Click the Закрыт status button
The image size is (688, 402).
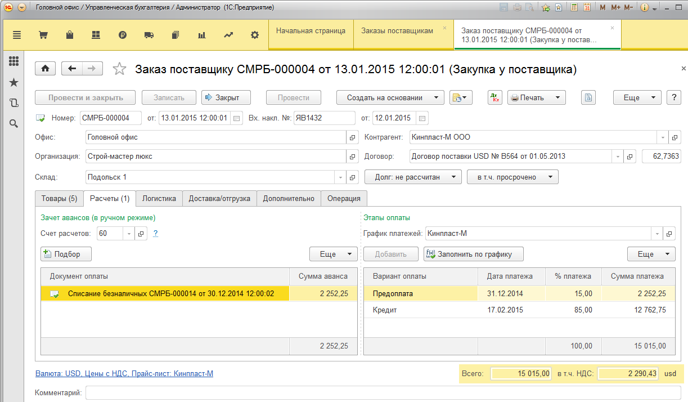pos(226,97)
